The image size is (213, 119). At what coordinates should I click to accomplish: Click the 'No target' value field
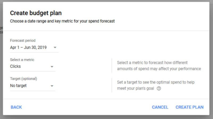click(18, 86)
